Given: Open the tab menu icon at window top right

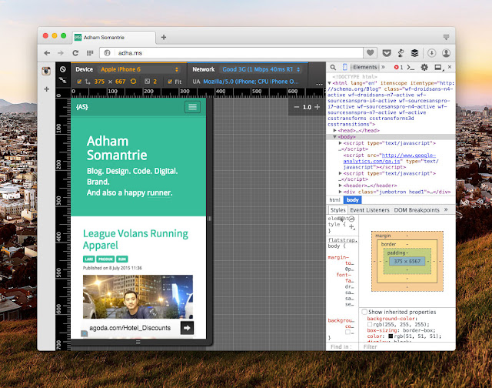Looking at the screenshot, I should 446,37.
